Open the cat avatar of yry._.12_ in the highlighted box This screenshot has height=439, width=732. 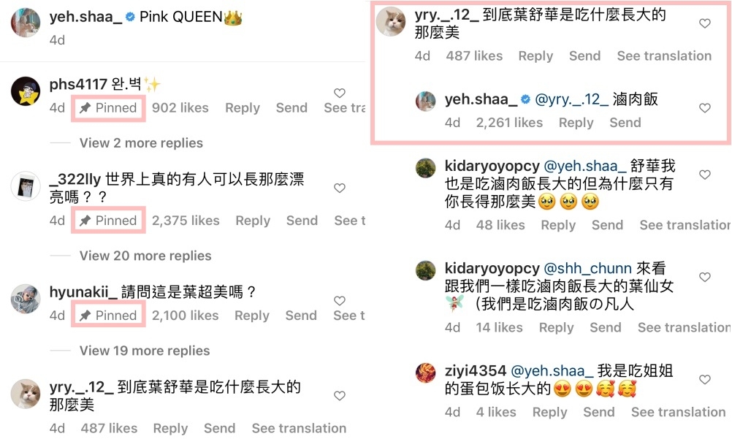391,21
